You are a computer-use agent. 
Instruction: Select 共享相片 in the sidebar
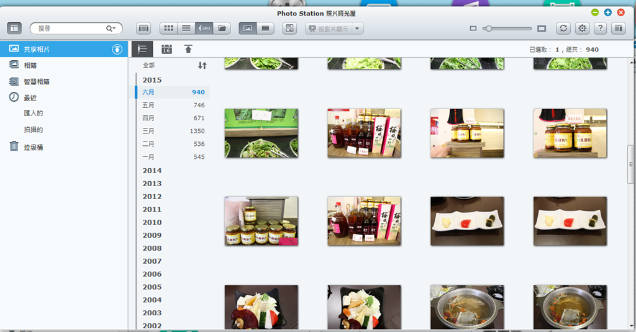coord(64,49)
